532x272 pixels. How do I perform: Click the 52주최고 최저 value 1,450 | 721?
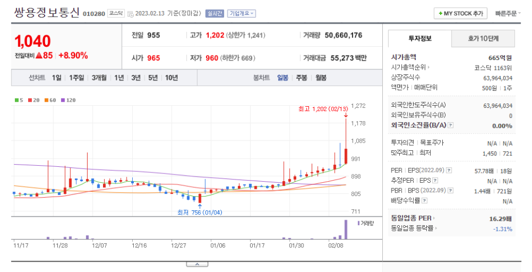pyautogui.click(x=497, y=153)
